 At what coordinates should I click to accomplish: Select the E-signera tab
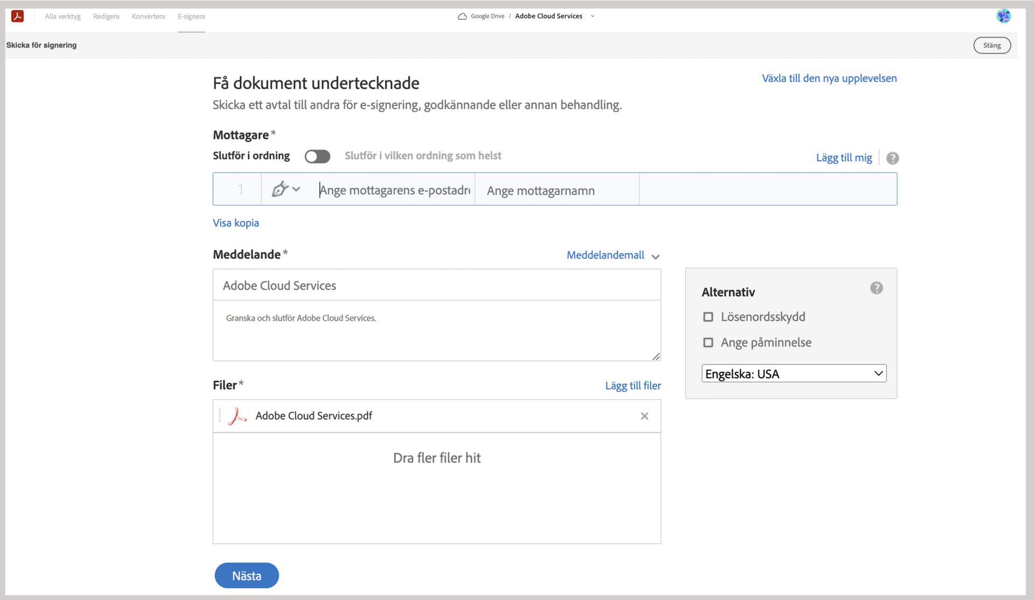[191, 16]
